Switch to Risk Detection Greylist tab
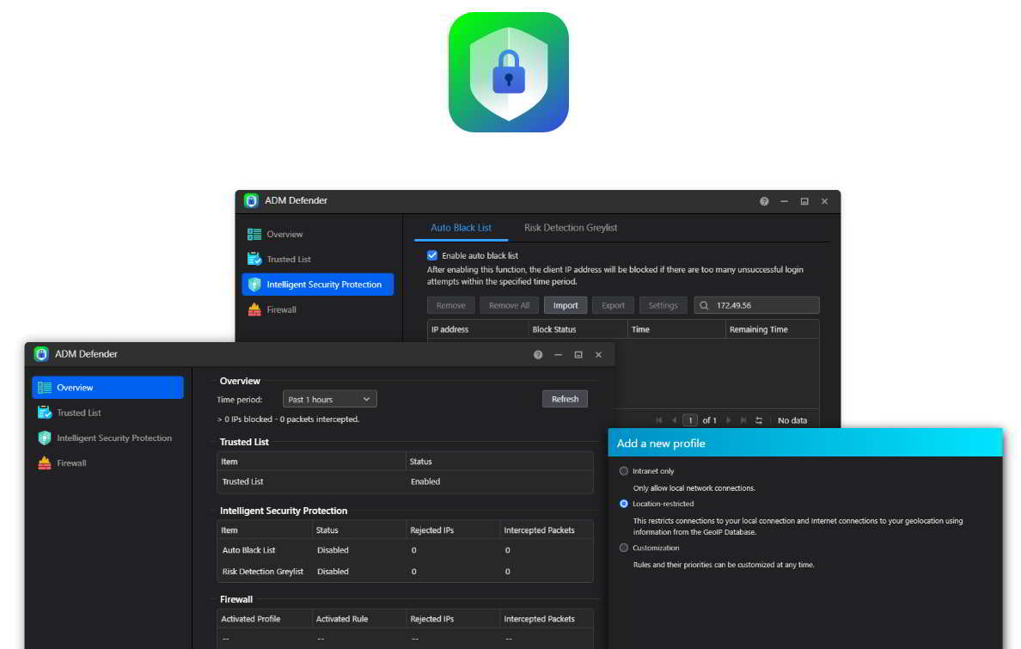The height and width of the screenshot is (649, 1021). 571,228
